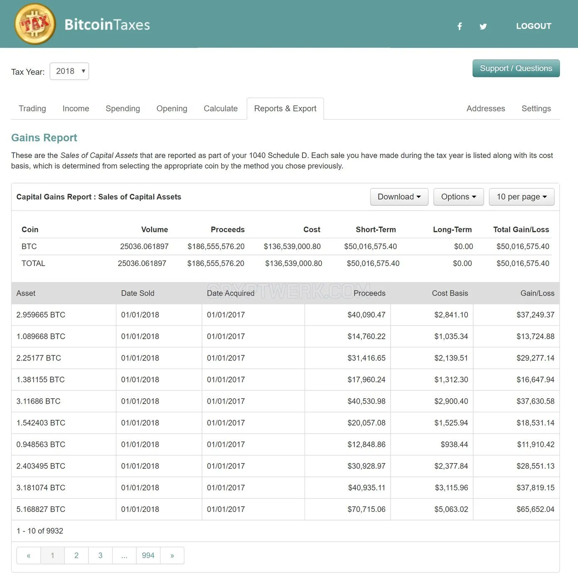Click the 2.25177 BTC asset cell
Image resolution: width=578 pixels, height=582 pixels.
click(39, 358)
